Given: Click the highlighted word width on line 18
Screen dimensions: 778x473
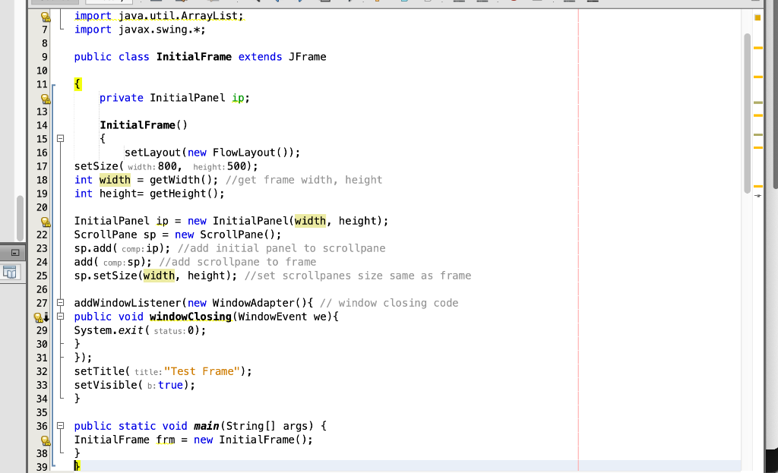Looking at the screenshot, I should 114,179.
